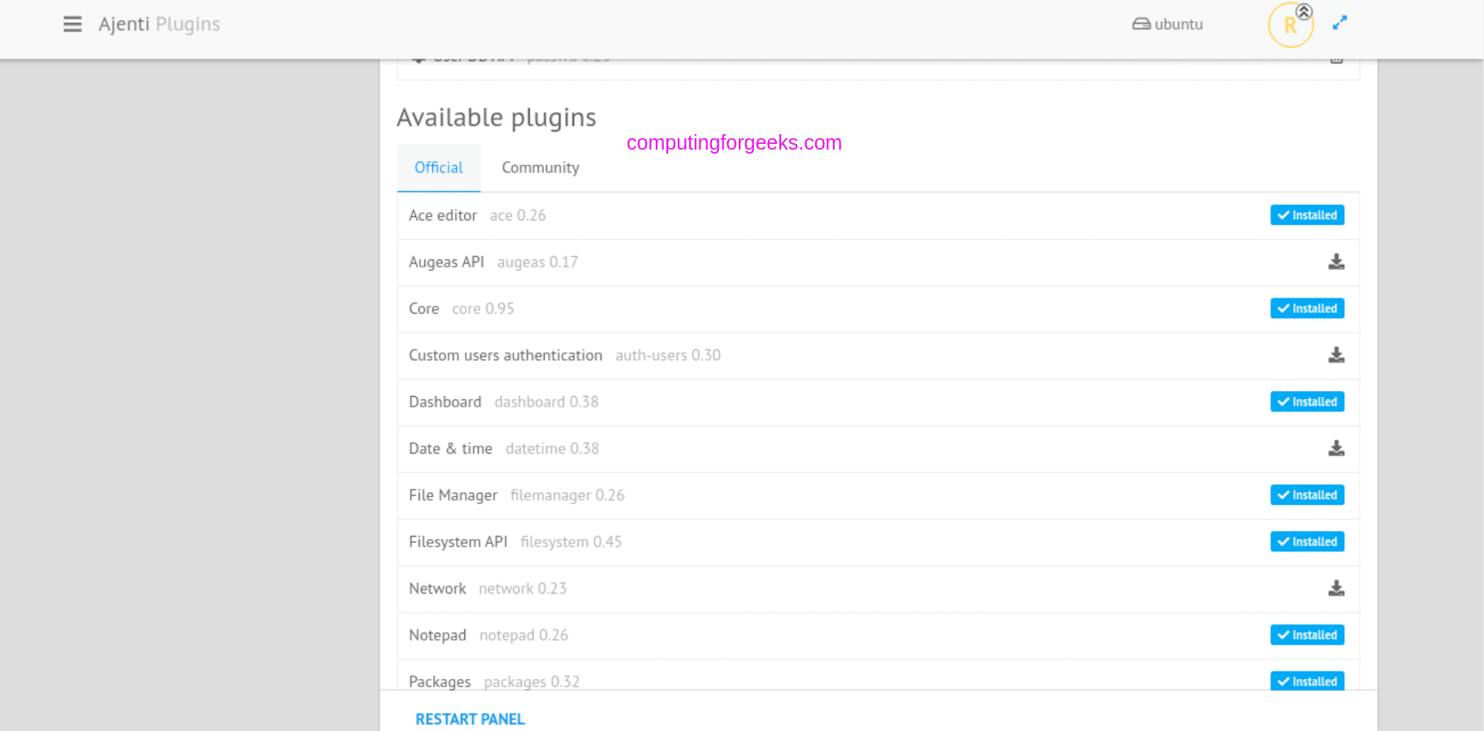Click the 'auth-users 0.30' version text
1484x731 pixels.
tap(668, 355)
